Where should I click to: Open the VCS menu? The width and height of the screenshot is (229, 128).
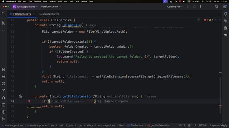[77, 1]
